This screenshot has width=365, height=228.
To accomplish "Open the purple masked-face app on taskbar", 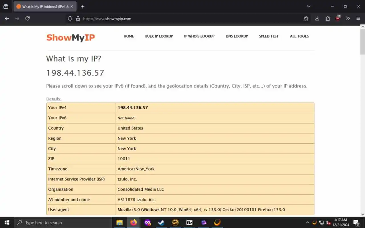I will point(147,223).
